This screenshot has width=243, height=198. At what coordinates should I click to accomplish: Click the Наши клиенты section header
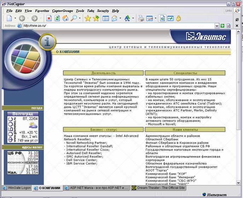(x=185, y=129)
